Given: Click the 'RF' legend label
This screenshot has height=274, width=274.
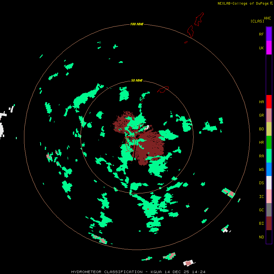Looking at the screenshot, I should click(261, 34).
